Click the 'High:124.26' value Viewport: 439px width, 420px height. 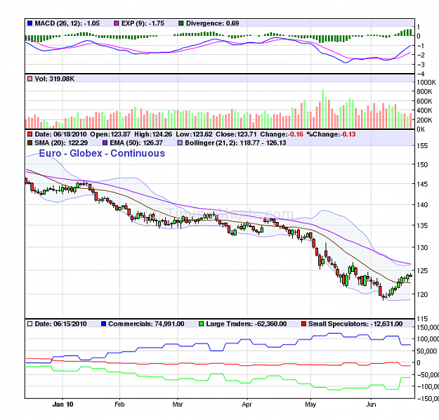153,134
